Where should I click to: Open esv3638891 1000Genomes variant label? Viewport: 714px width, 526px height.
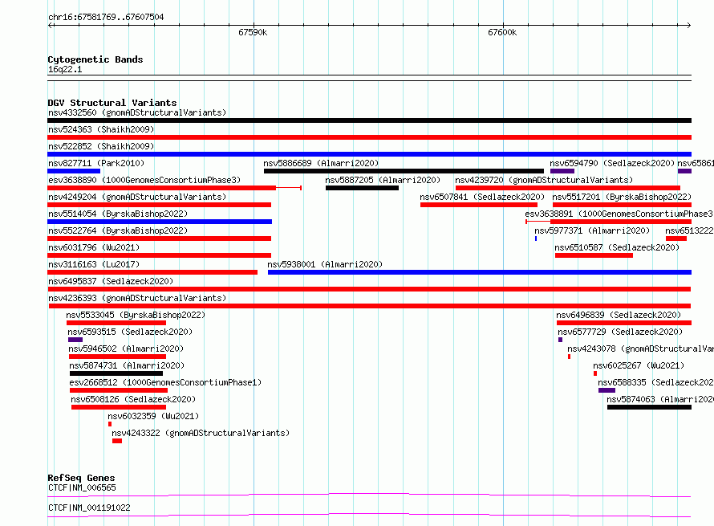point(619,214)
